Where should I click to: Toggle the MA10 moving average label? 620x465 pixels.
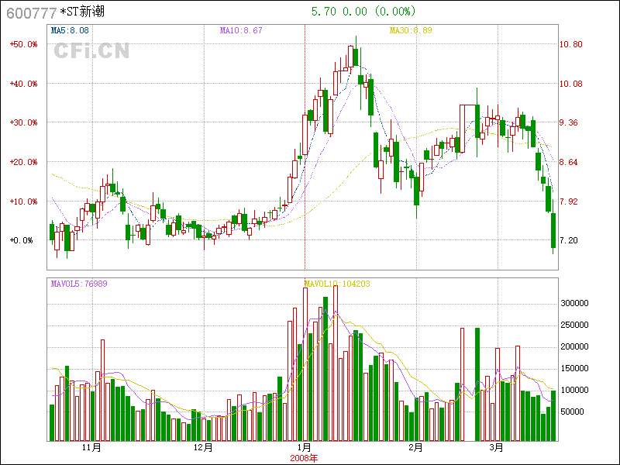coord(241,30)
